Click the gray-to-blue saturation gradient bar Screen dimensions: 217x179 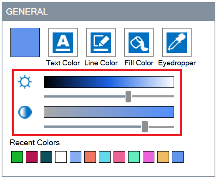coord(109,112)
